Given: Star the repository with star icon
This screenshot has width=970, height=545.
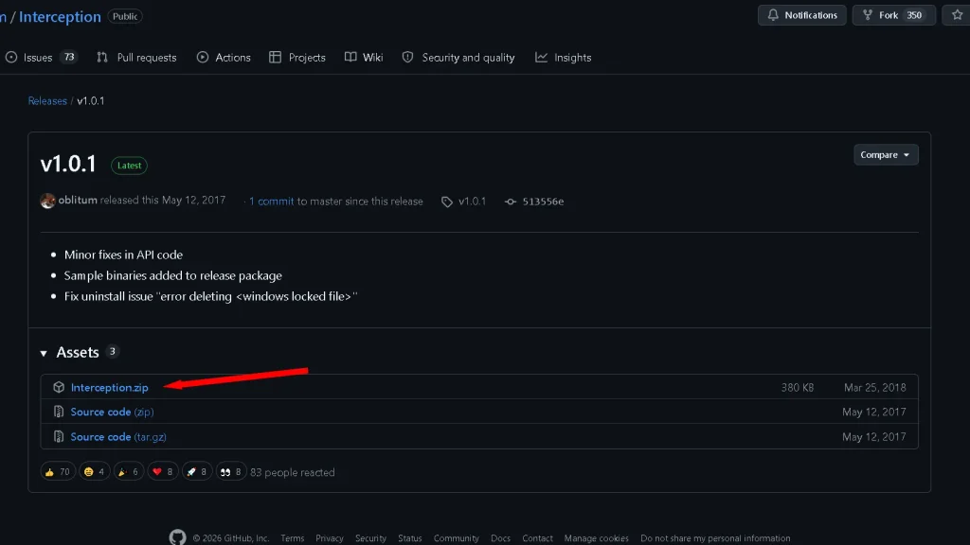Looking at the screenshot, I should [x=957, y=15].
